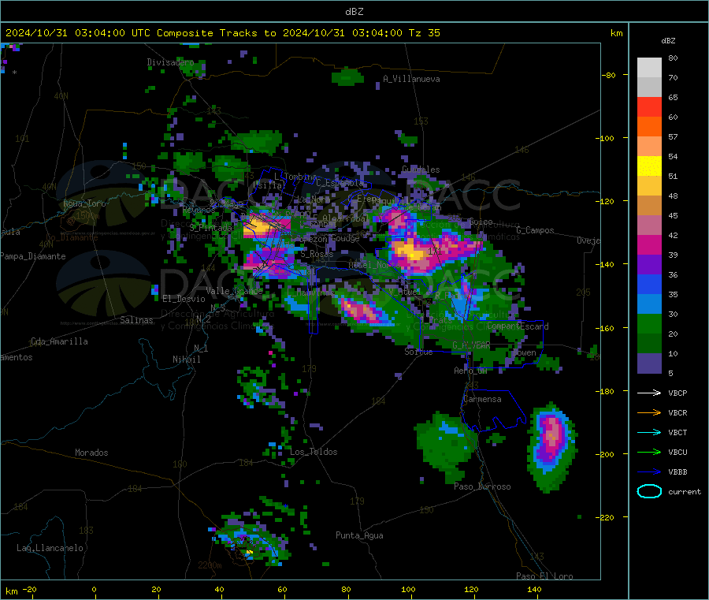Click the 'G_Campos' map label

536,230
